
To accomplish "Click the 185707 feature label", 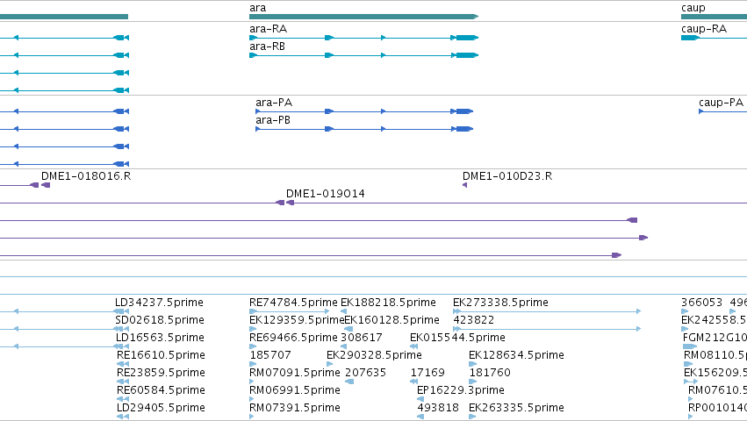I will pyautogui.click(x=270, y=355).
